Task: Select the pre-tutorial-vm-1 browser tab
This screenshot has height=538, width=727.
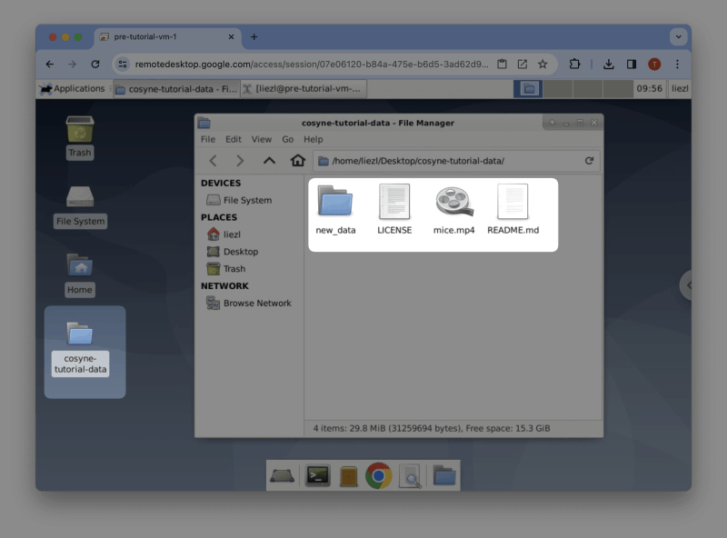Action: click(167, 36)
